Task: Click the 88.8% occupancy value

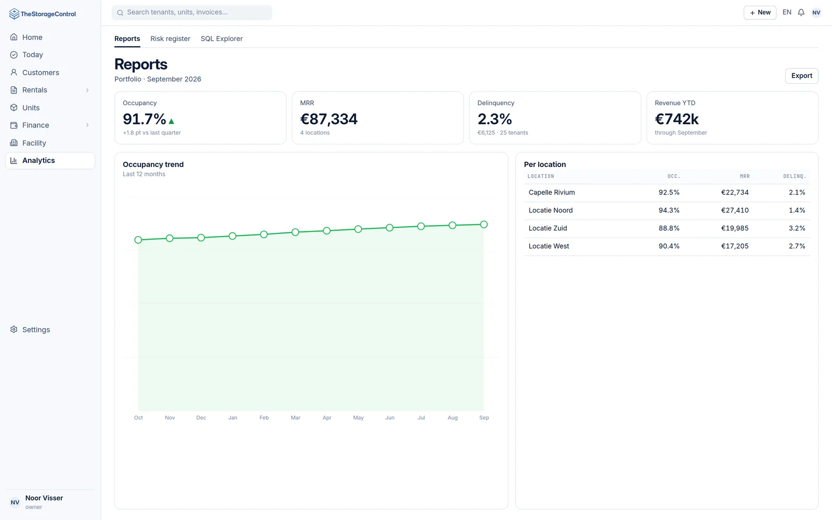Action: click(x=669, y=228)
